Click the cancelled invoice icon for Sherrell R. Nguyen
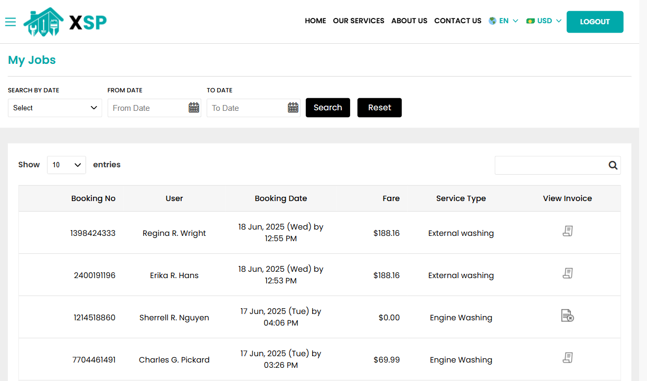This screenshot has width=647, height=381. (x=567, y=316)
